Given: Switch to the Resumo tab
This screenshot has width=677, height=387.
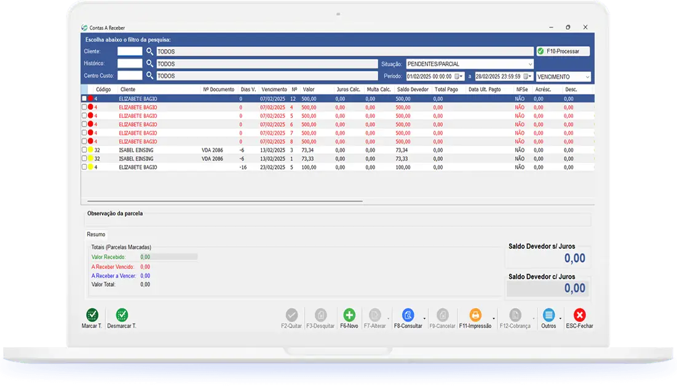Looking at the screenshot, I should [x=96, y=235].
